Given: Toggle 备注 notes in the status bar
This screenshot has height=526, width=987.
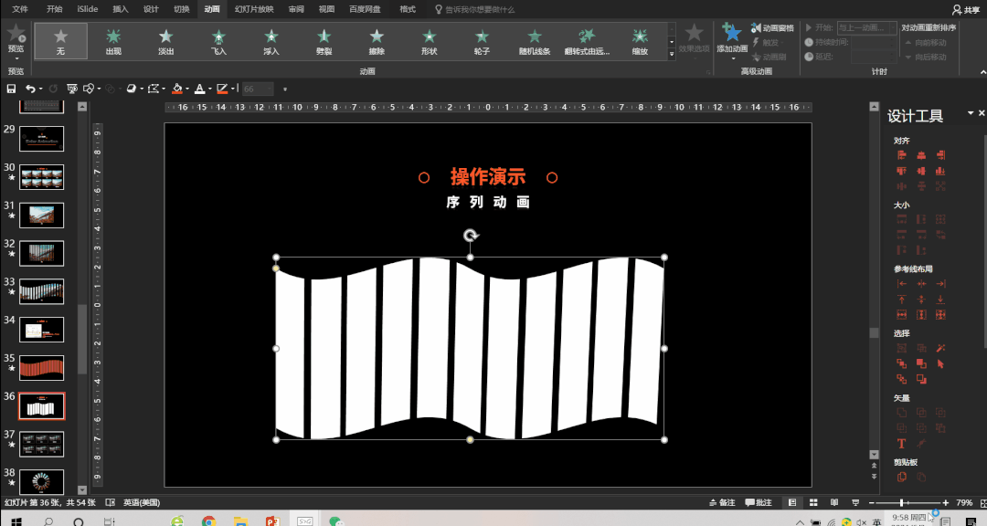Looking at the screenshot, I should [x=722, y=502].
